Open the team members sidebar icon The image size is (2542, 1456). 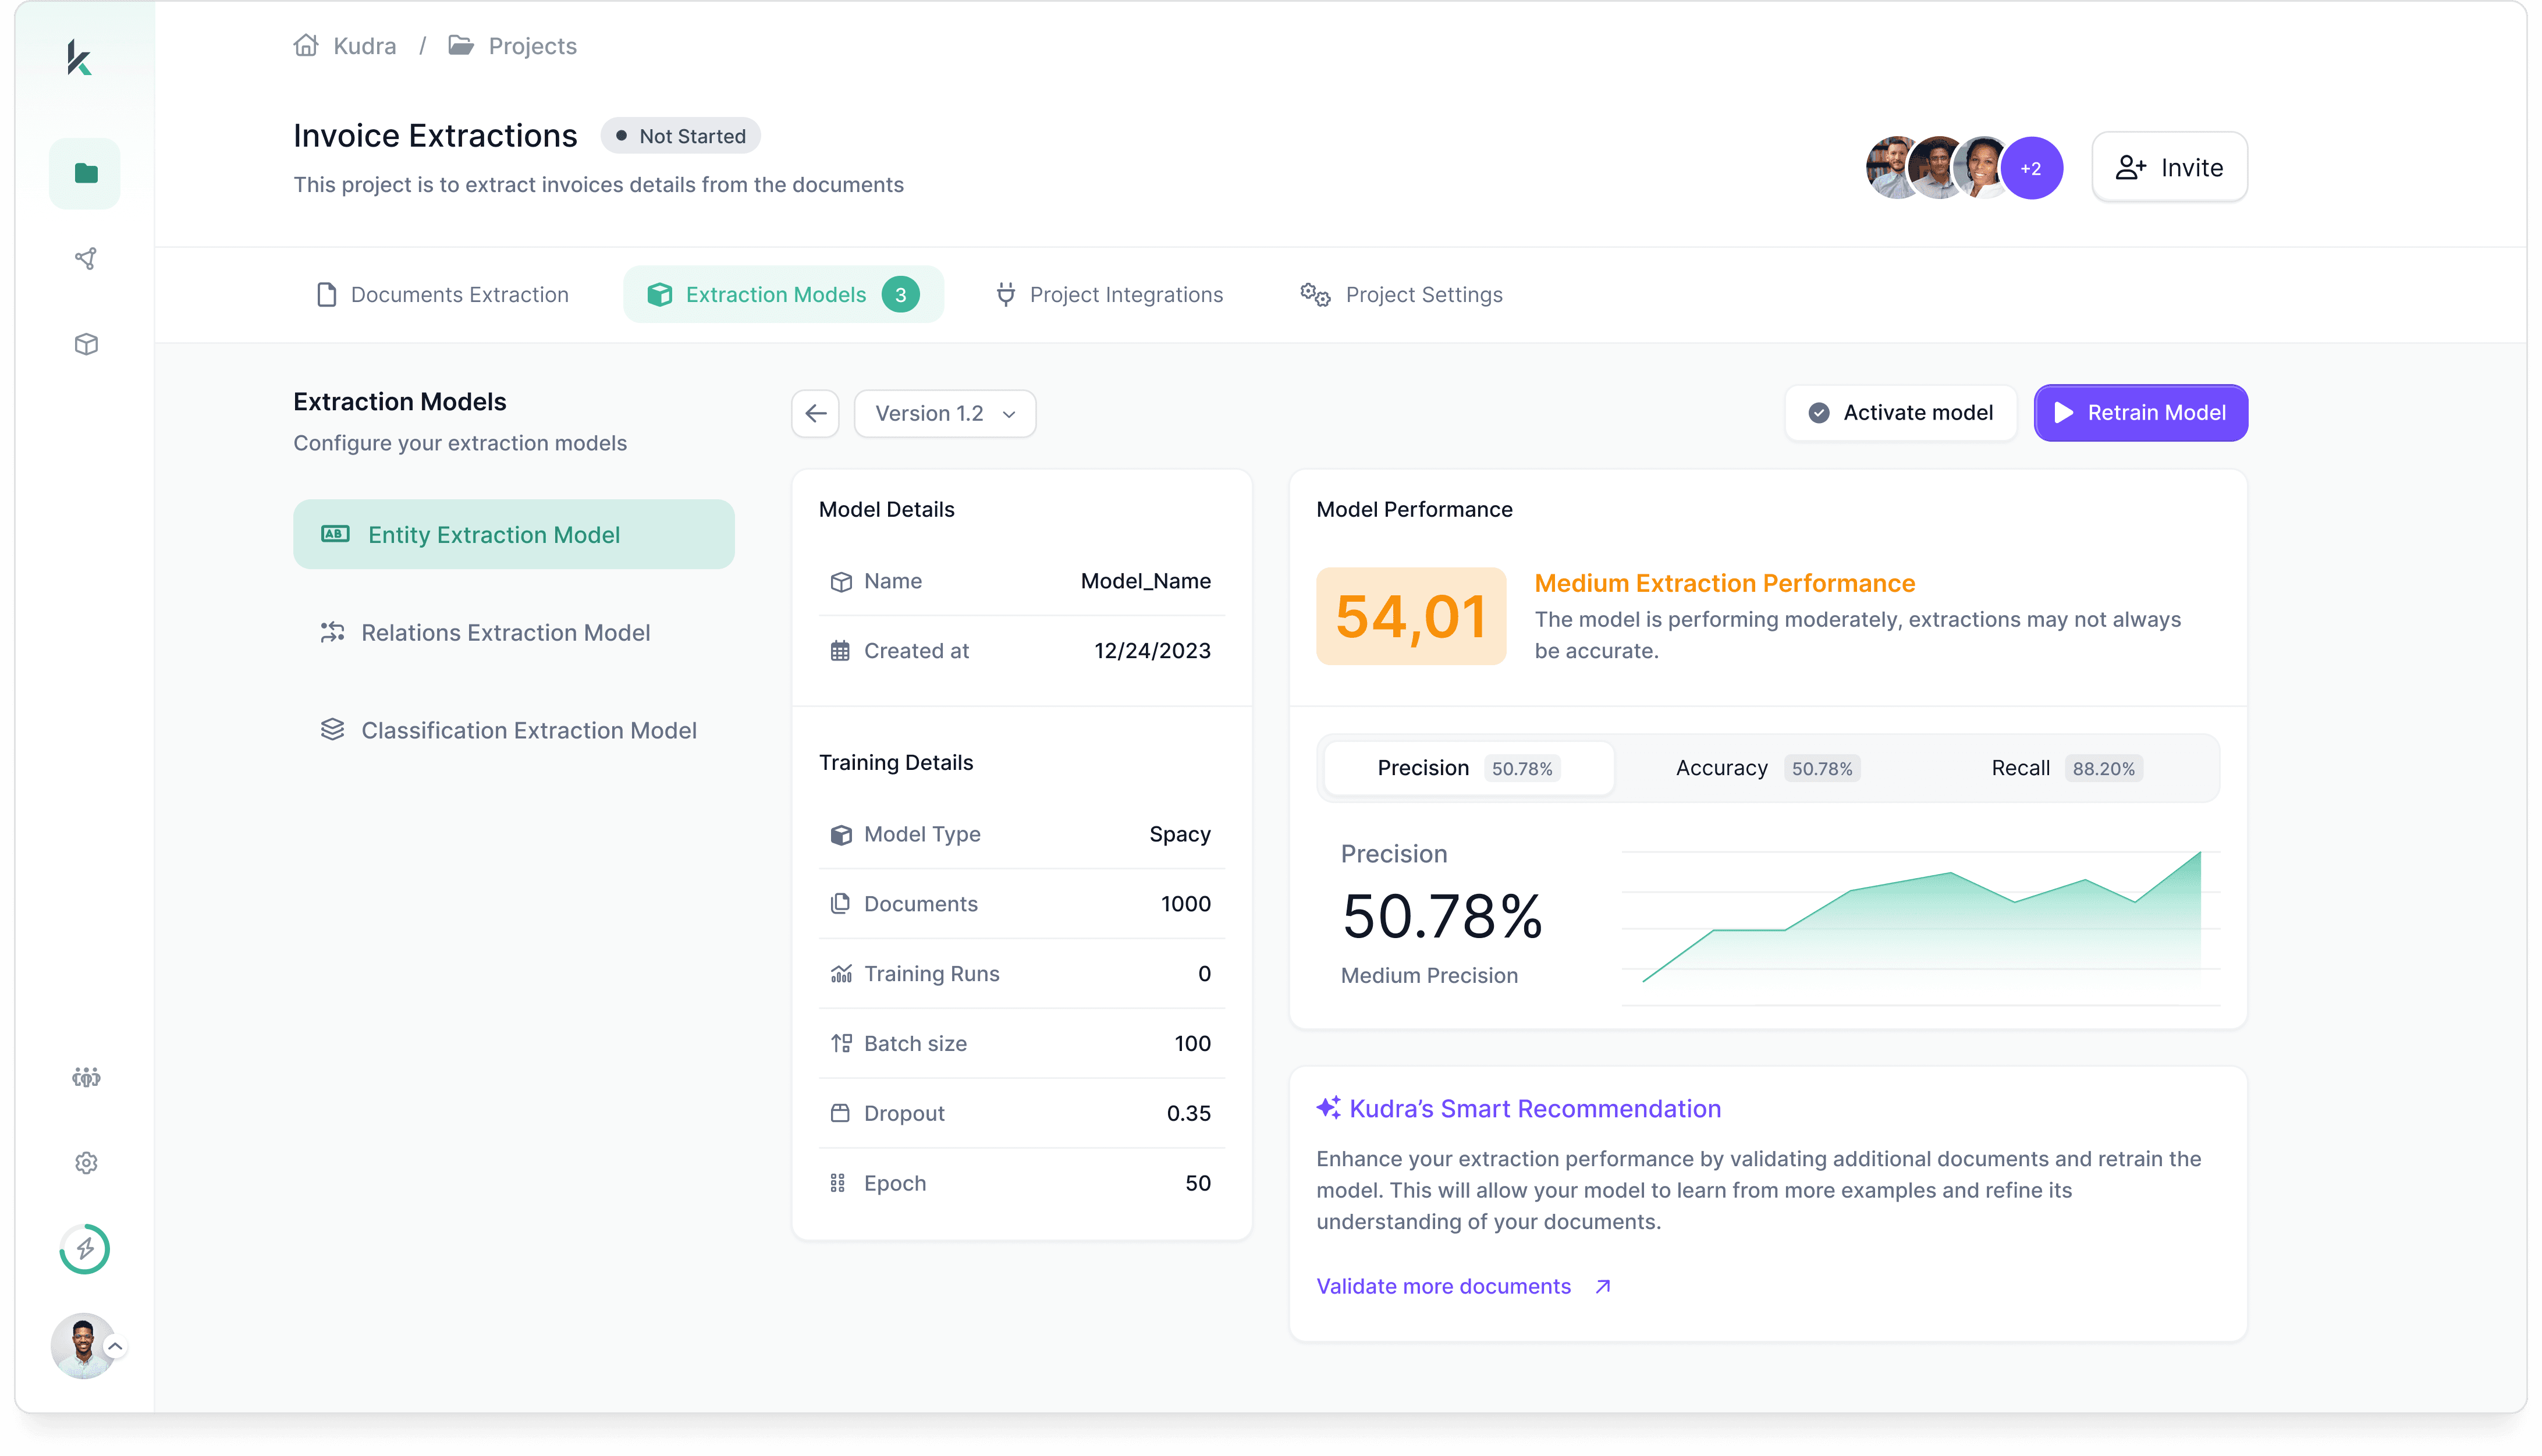tap(86, 1077)
